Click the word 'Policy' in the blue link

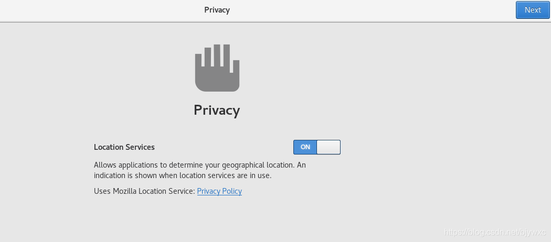(x=231, y=191)
